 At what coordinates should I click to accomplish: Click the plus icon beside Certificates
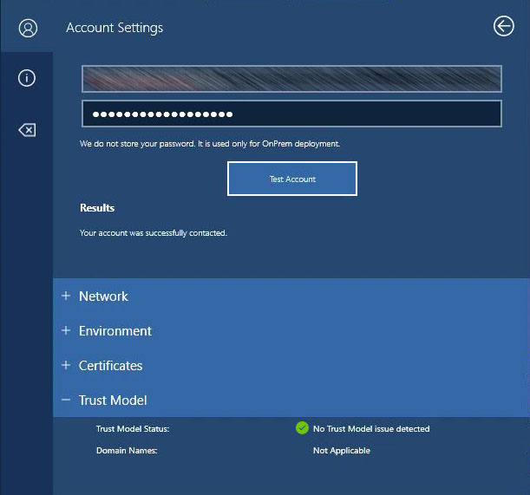tap(66, 365)
